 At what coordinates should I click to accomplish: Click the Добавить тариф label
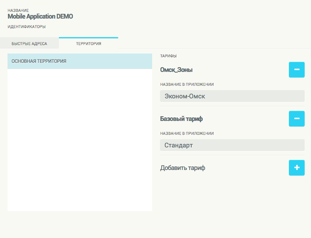[183, 168]
